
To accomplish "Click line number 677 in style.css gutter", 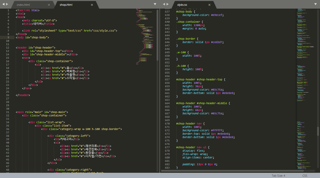I will point(167,147).
